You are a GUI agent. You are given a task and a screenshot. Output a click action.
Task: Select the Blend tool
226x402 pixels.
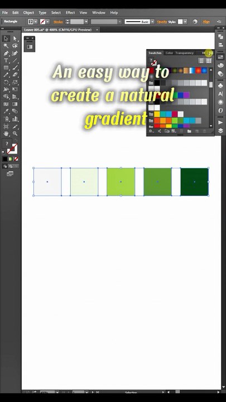15,111
